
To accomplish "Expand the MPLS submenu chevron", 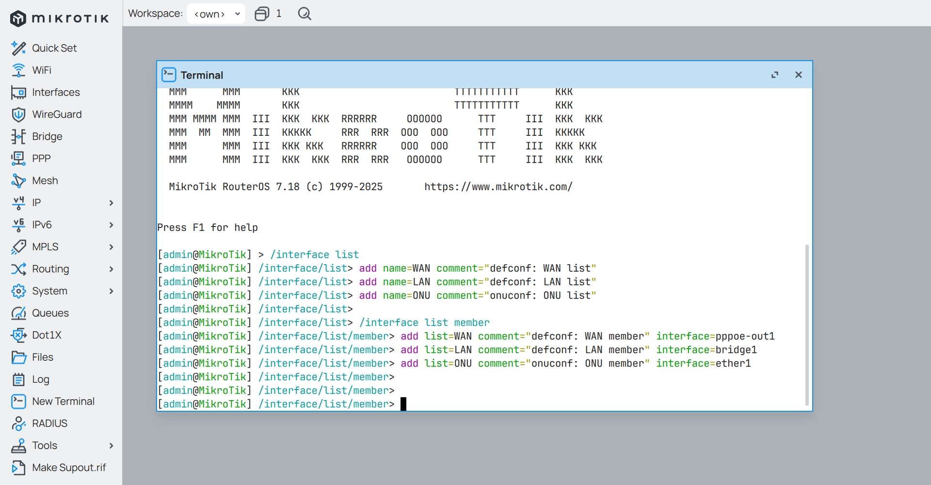I will pos(111,247).
